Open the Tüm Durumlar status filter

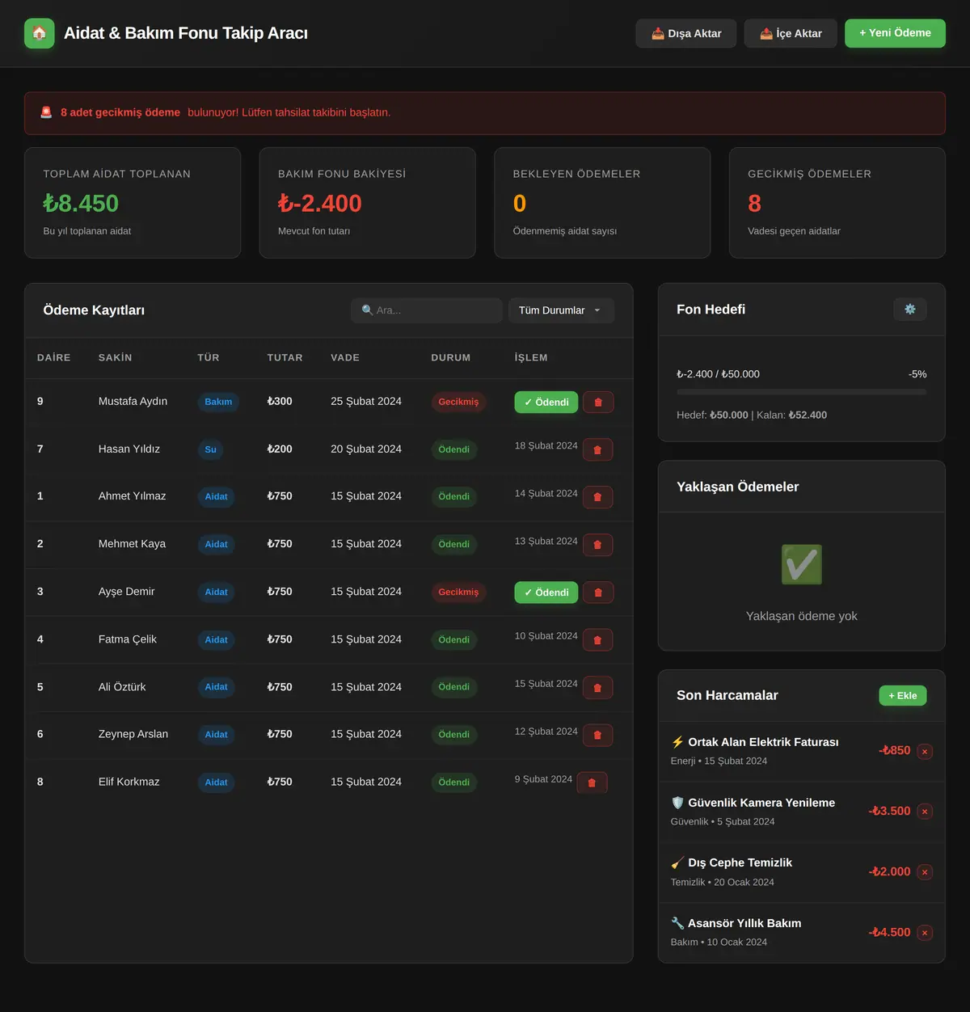tap(561, 310)
